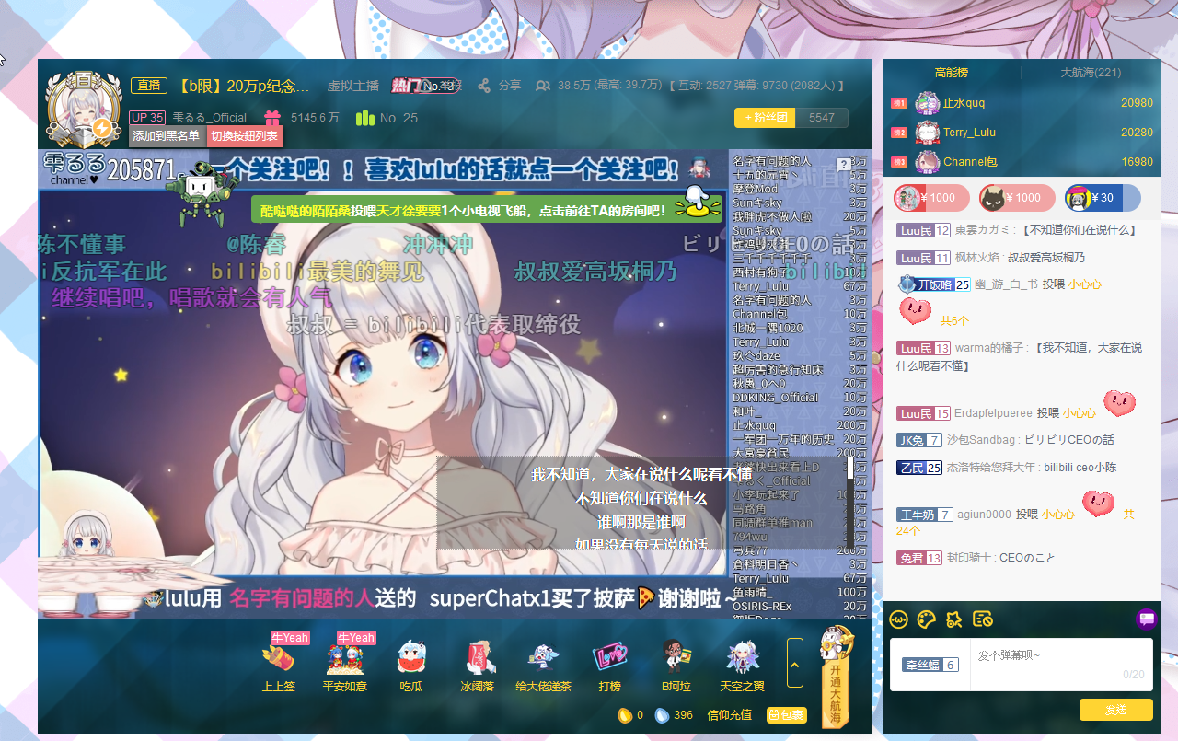
Task: Click the gold seed coin icon
Action: (x=624, y=714)
